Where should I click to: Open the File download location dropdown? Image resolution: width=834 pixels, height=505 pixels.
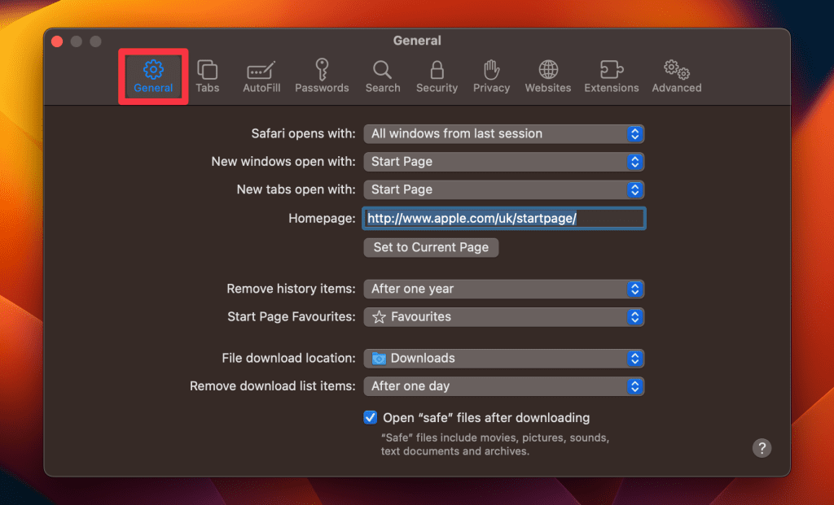[x=504, y=359]
